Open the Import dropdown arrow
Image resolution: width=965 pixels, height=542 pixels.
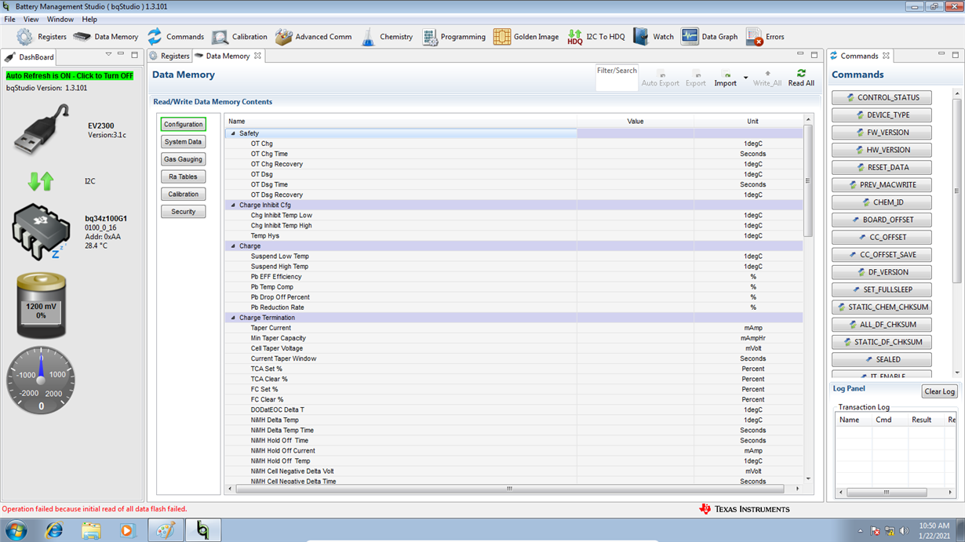point(745,78)
